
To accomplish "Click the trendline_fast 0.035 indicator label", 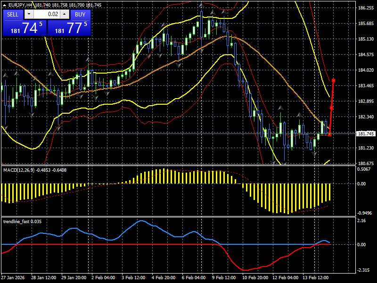I will tap(22, 221).
